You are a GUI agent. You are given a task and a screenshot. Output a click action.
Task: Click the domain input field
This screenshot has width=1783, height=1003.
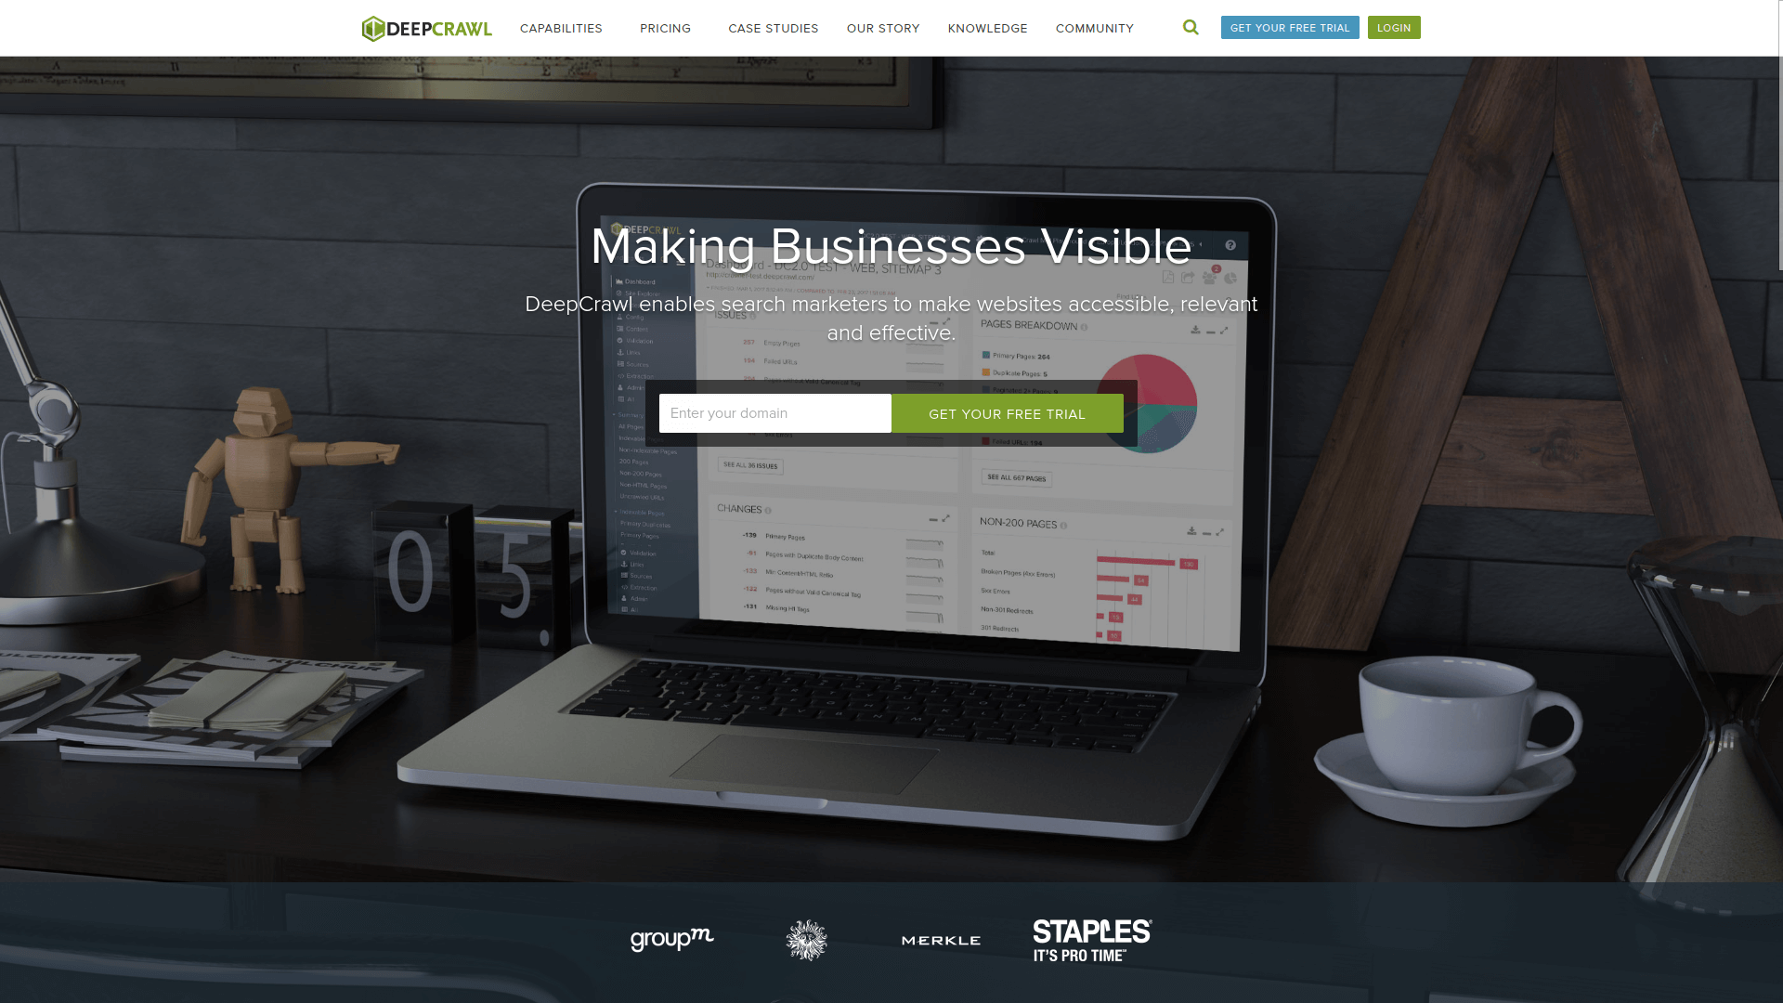pos(775,412)
